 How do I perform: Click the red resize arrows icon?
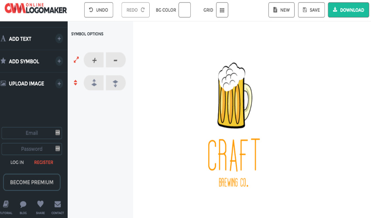click(x=76, y=60)
